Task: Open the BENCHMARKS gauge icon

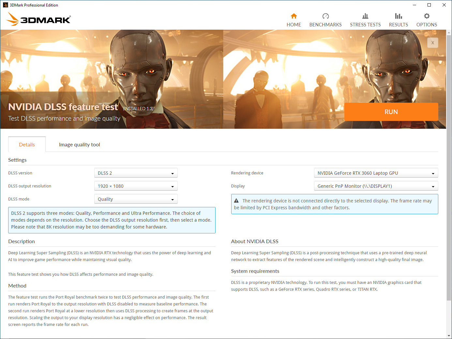Action: click(325, 16)
